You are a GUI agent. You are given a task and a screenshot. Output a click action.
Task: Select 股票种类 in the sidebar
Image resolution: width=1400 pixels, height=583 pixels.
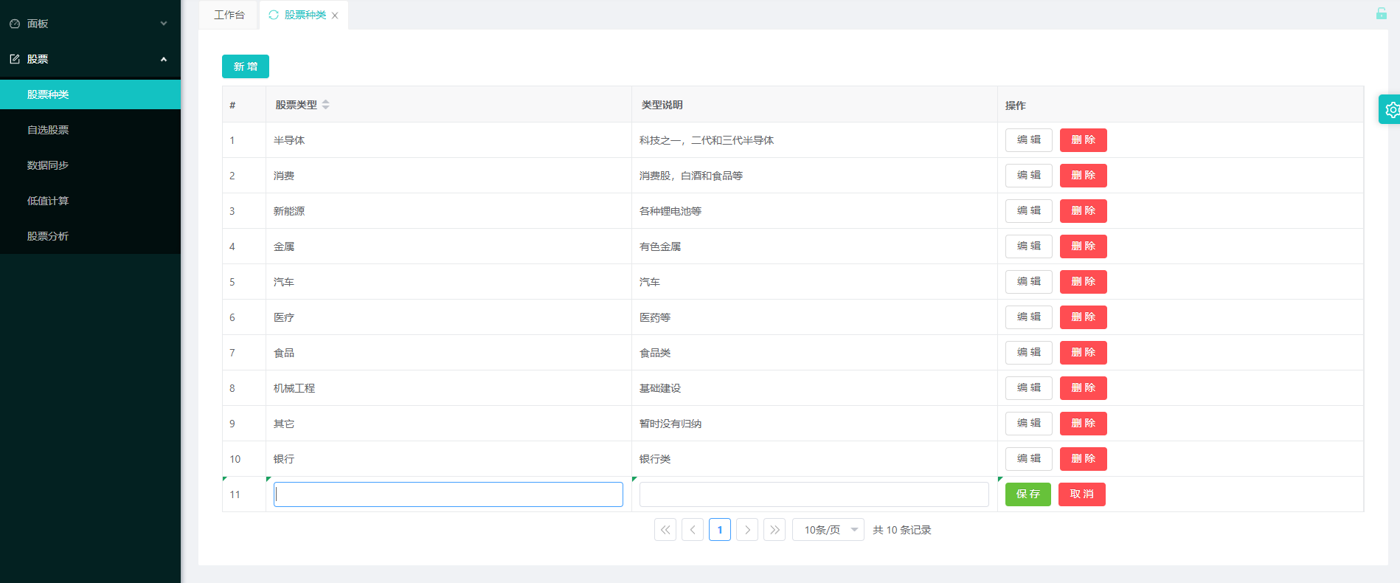[90, 94]
